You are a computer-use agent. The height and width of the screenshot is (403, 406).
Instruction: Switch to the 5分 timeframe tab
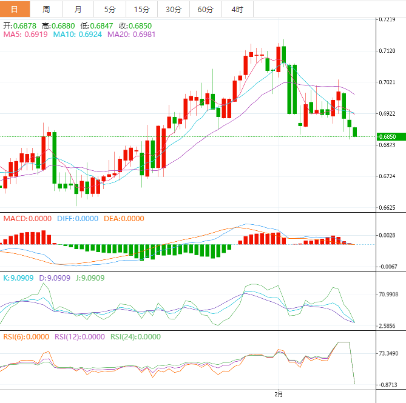(x=110, y=9)
